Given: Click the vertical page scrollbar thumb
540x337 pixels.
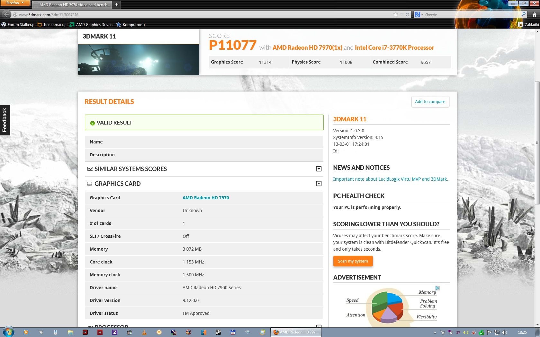Looking at the screenshot, I should pos(537,143).
